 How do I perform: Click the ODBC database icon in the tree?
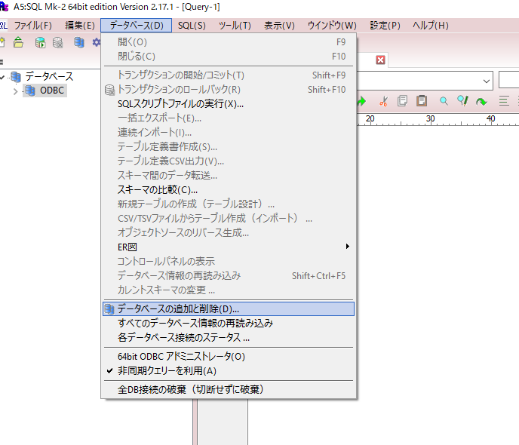click(x=30, y=91)
